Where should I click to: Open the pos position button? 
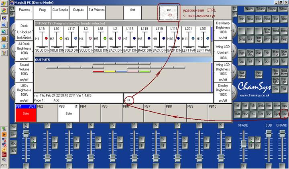click(x=267, y=61)
